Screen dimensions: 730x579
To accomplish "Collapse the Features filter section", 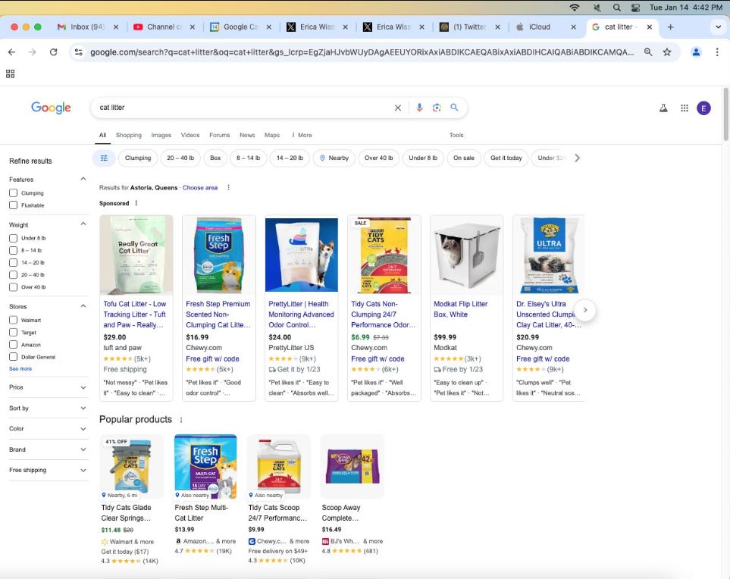I will pos(83,179).
